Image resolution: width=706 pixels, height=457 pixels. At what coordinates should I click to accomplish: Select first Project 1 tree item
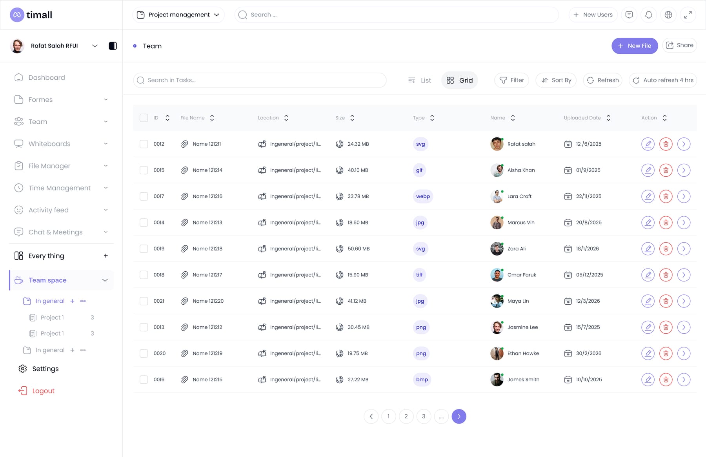click(x=52, y=318)
